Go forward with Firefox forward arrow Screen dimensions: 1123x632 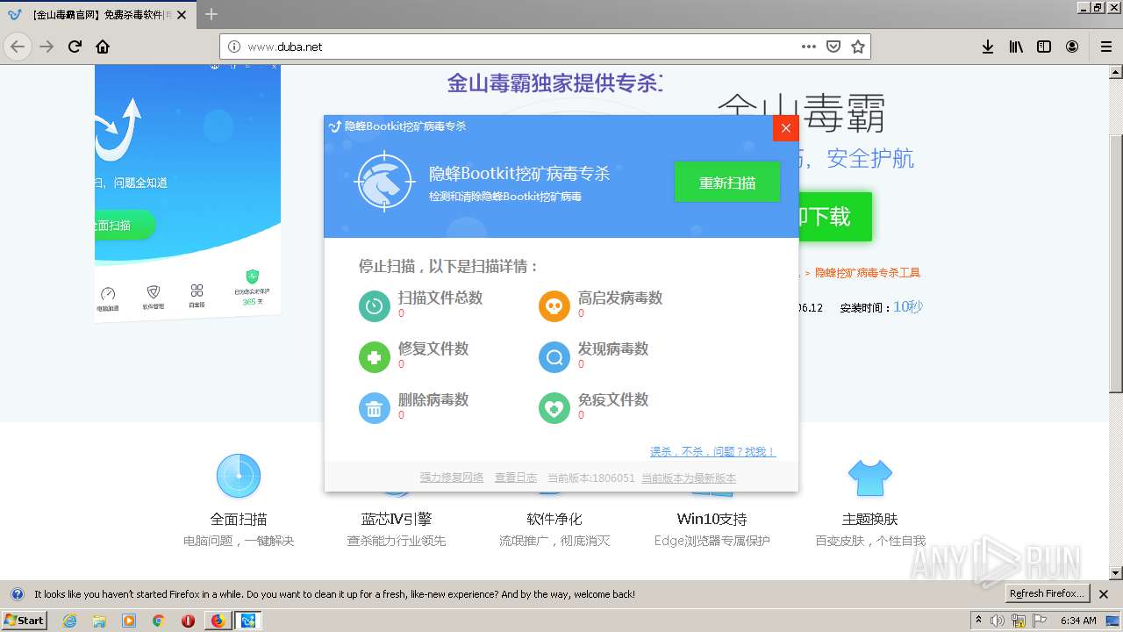click(46, 47)
